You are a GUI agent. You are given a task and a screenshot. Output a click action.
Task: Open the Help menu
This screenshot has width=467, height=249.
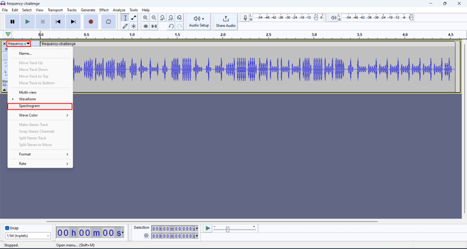[145, 10]
